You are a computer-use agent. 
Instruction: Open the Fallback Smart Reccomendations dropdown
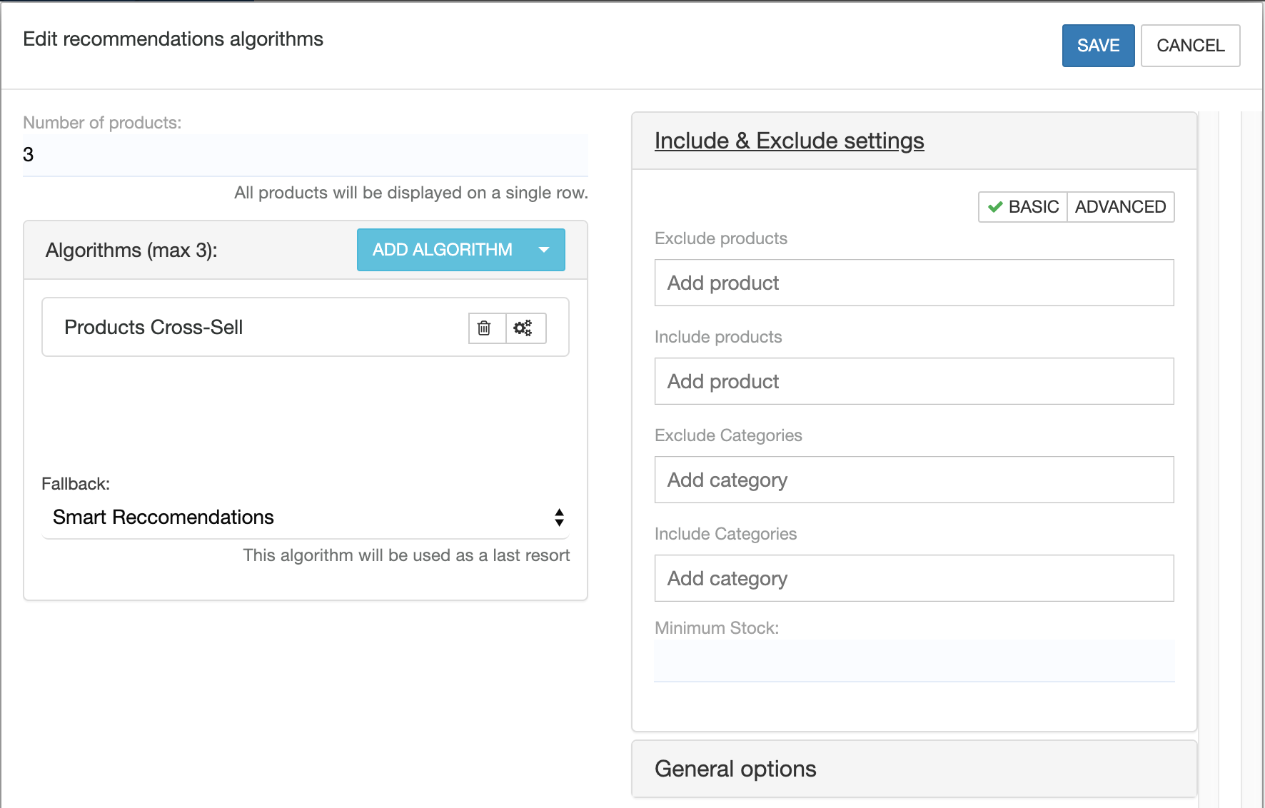[306, 517]
